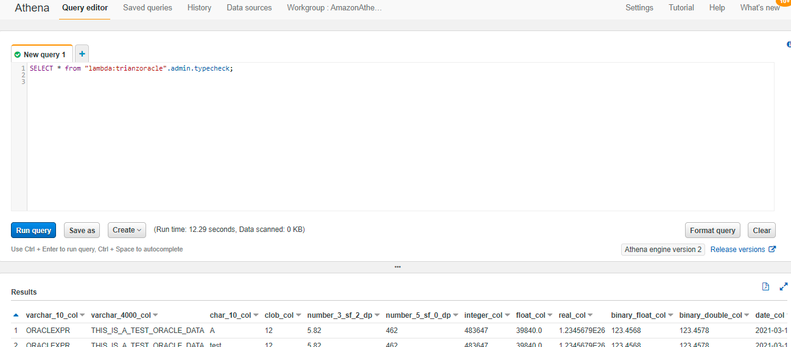Click the external link icon beside Release versions
The height and width of the screenshot is (347, 791).
[x=772, y=250]
